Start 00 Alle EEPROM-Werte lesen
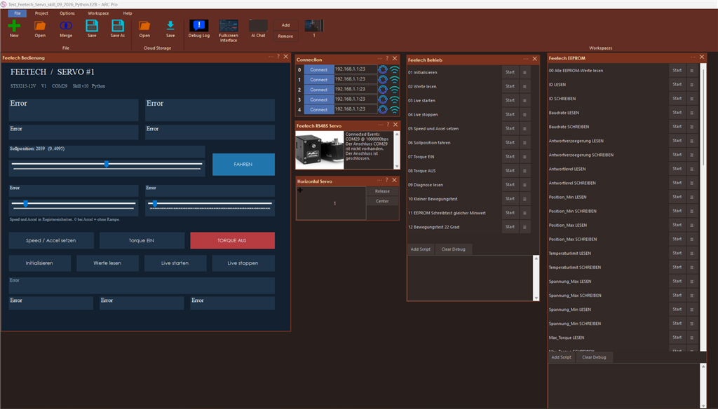Viewport: 718px width, 409px height. click(677, 71)
